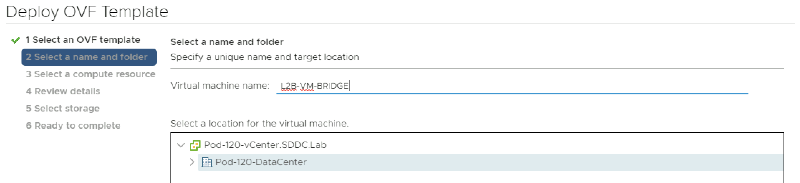Click the "Select a location for the virtual machine" text
800x183 pixels.
click(259, 124)
